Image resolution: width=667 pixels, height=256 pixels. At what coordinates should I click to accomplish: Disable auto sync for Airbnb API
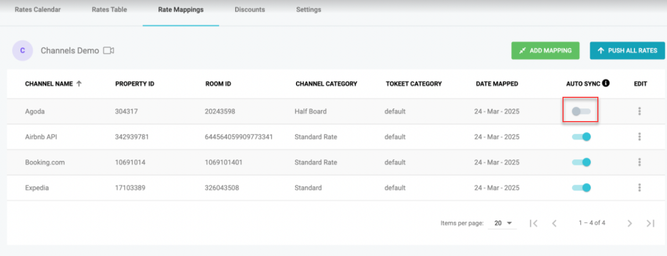coord(581,137)
